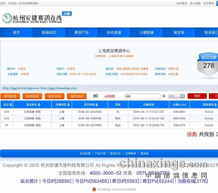Sort by 鸽主姓名 using its sort arrows
The width and height of the screenshot is (218, 193).
click(x=39, y=105)
